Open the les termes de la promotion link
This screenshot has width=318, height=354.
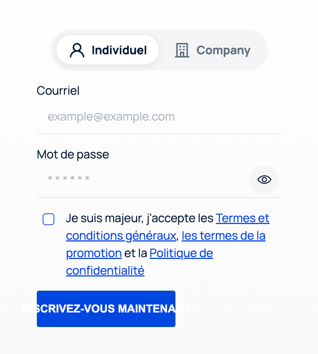click(x=223, y=236)
